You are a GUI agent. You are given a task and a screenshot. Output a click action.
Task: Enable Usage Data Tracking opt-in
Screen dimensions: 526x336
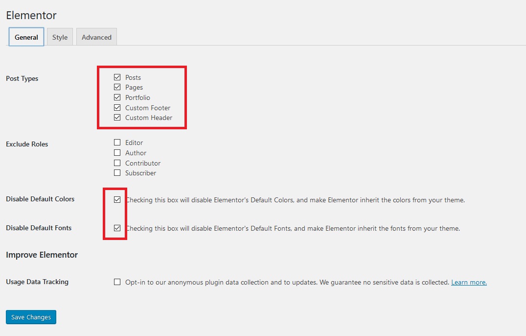tap(117, 282)
